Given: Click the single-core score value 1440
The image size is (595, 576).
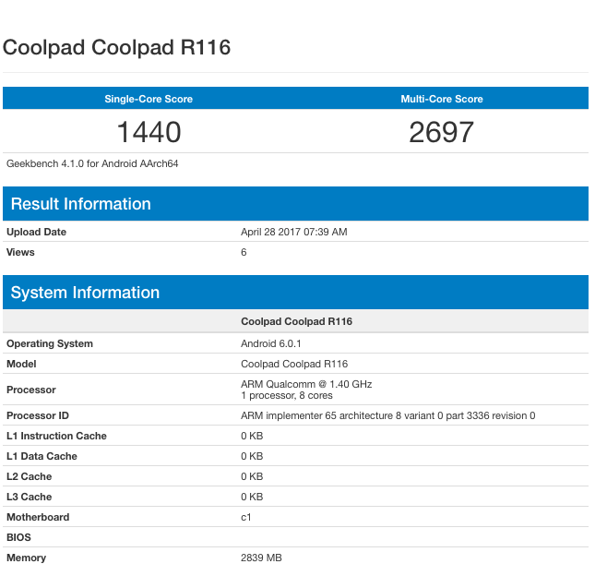Looking at the screenshot, I should [x=149, y=132].
